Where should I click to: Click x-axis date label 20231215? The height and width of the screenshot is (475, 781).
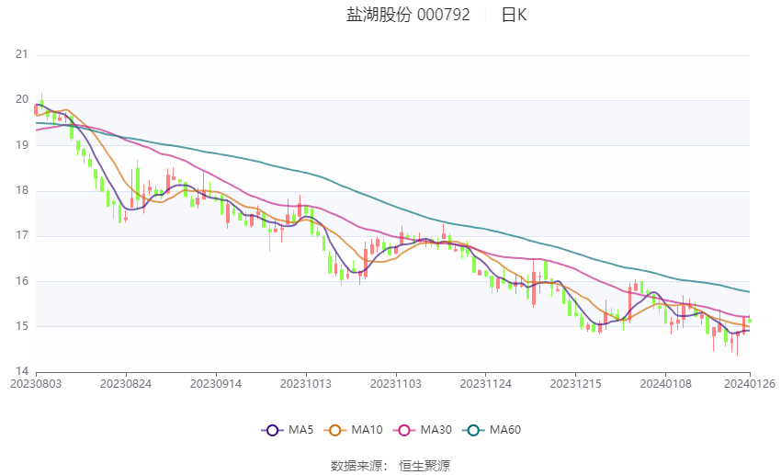[576, 384]
